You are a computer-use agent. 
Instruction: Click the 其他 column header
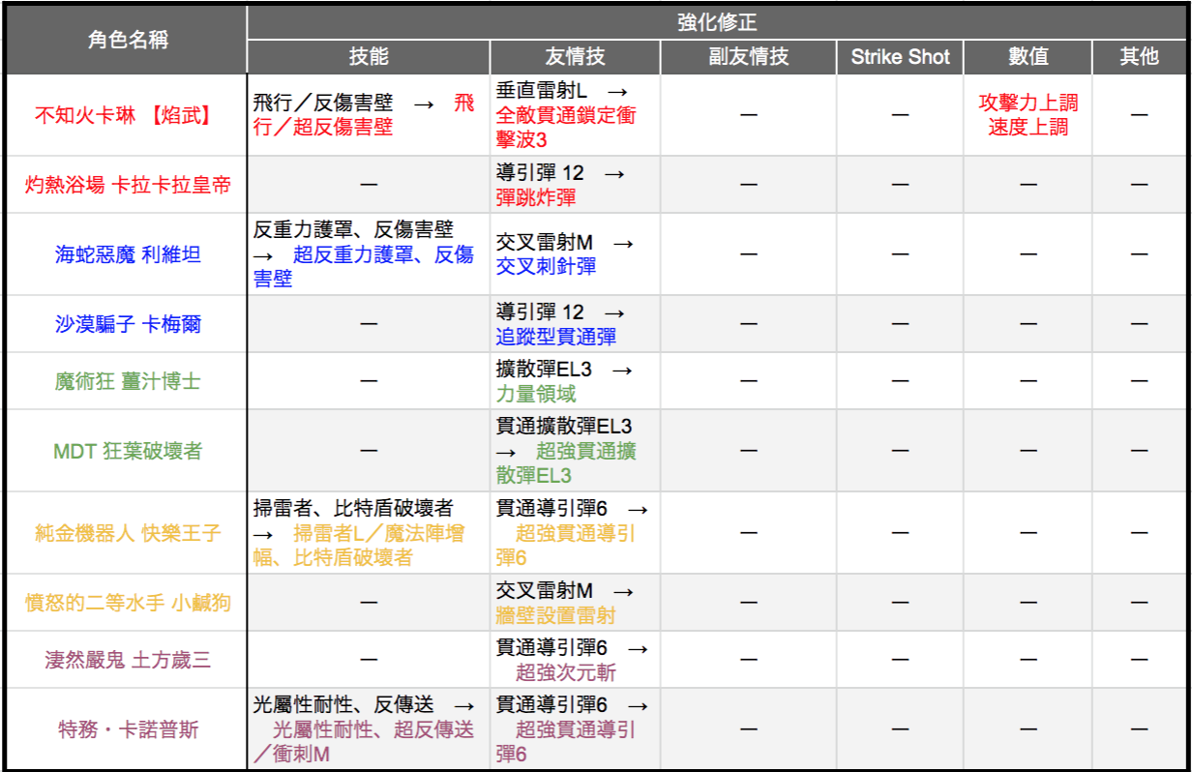[1140, 57]
